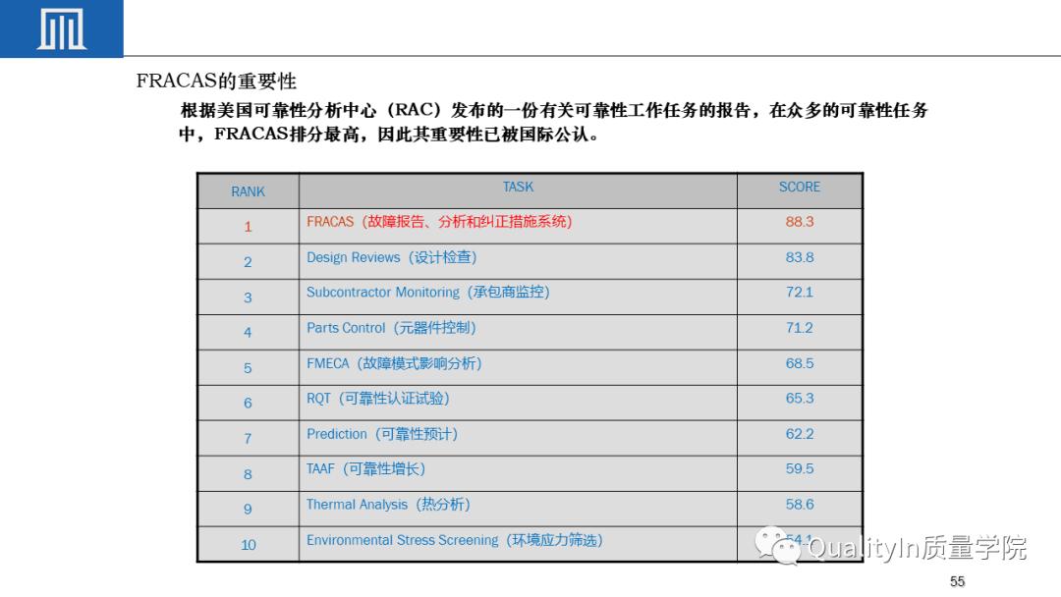Select the FMECA row
The image size is (1061, 597).
[391, 363]
